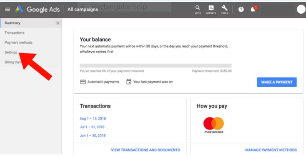Click the account avatar circle

(301, 9)
